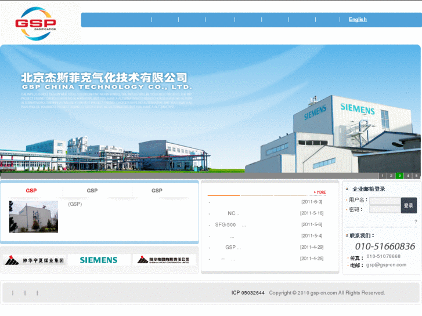Select the red GSP tab
This screenshot has width=422, height=316.
(x=31, y=190)
